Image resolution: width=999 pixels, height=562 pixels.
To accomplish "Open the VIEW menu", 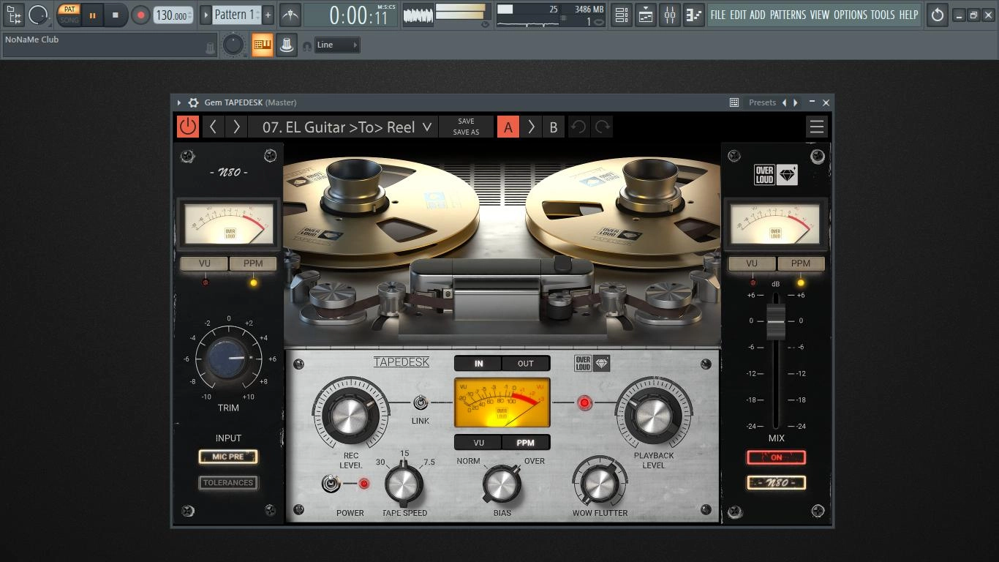I will coord(820,15).
